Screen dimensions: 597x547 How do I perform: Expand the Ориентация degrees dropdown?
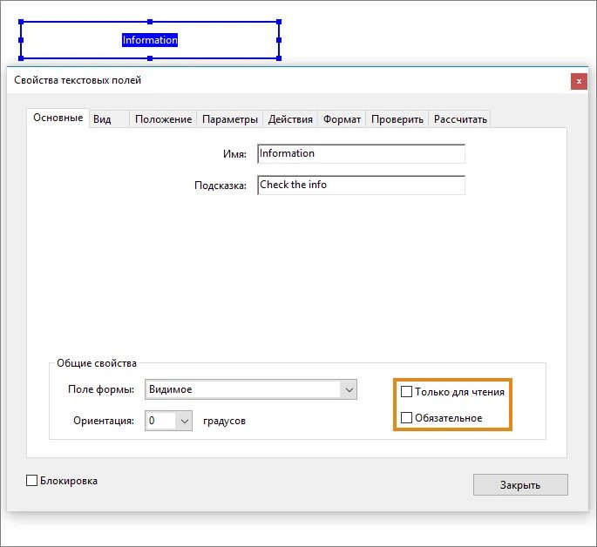(x=168, y=421)
